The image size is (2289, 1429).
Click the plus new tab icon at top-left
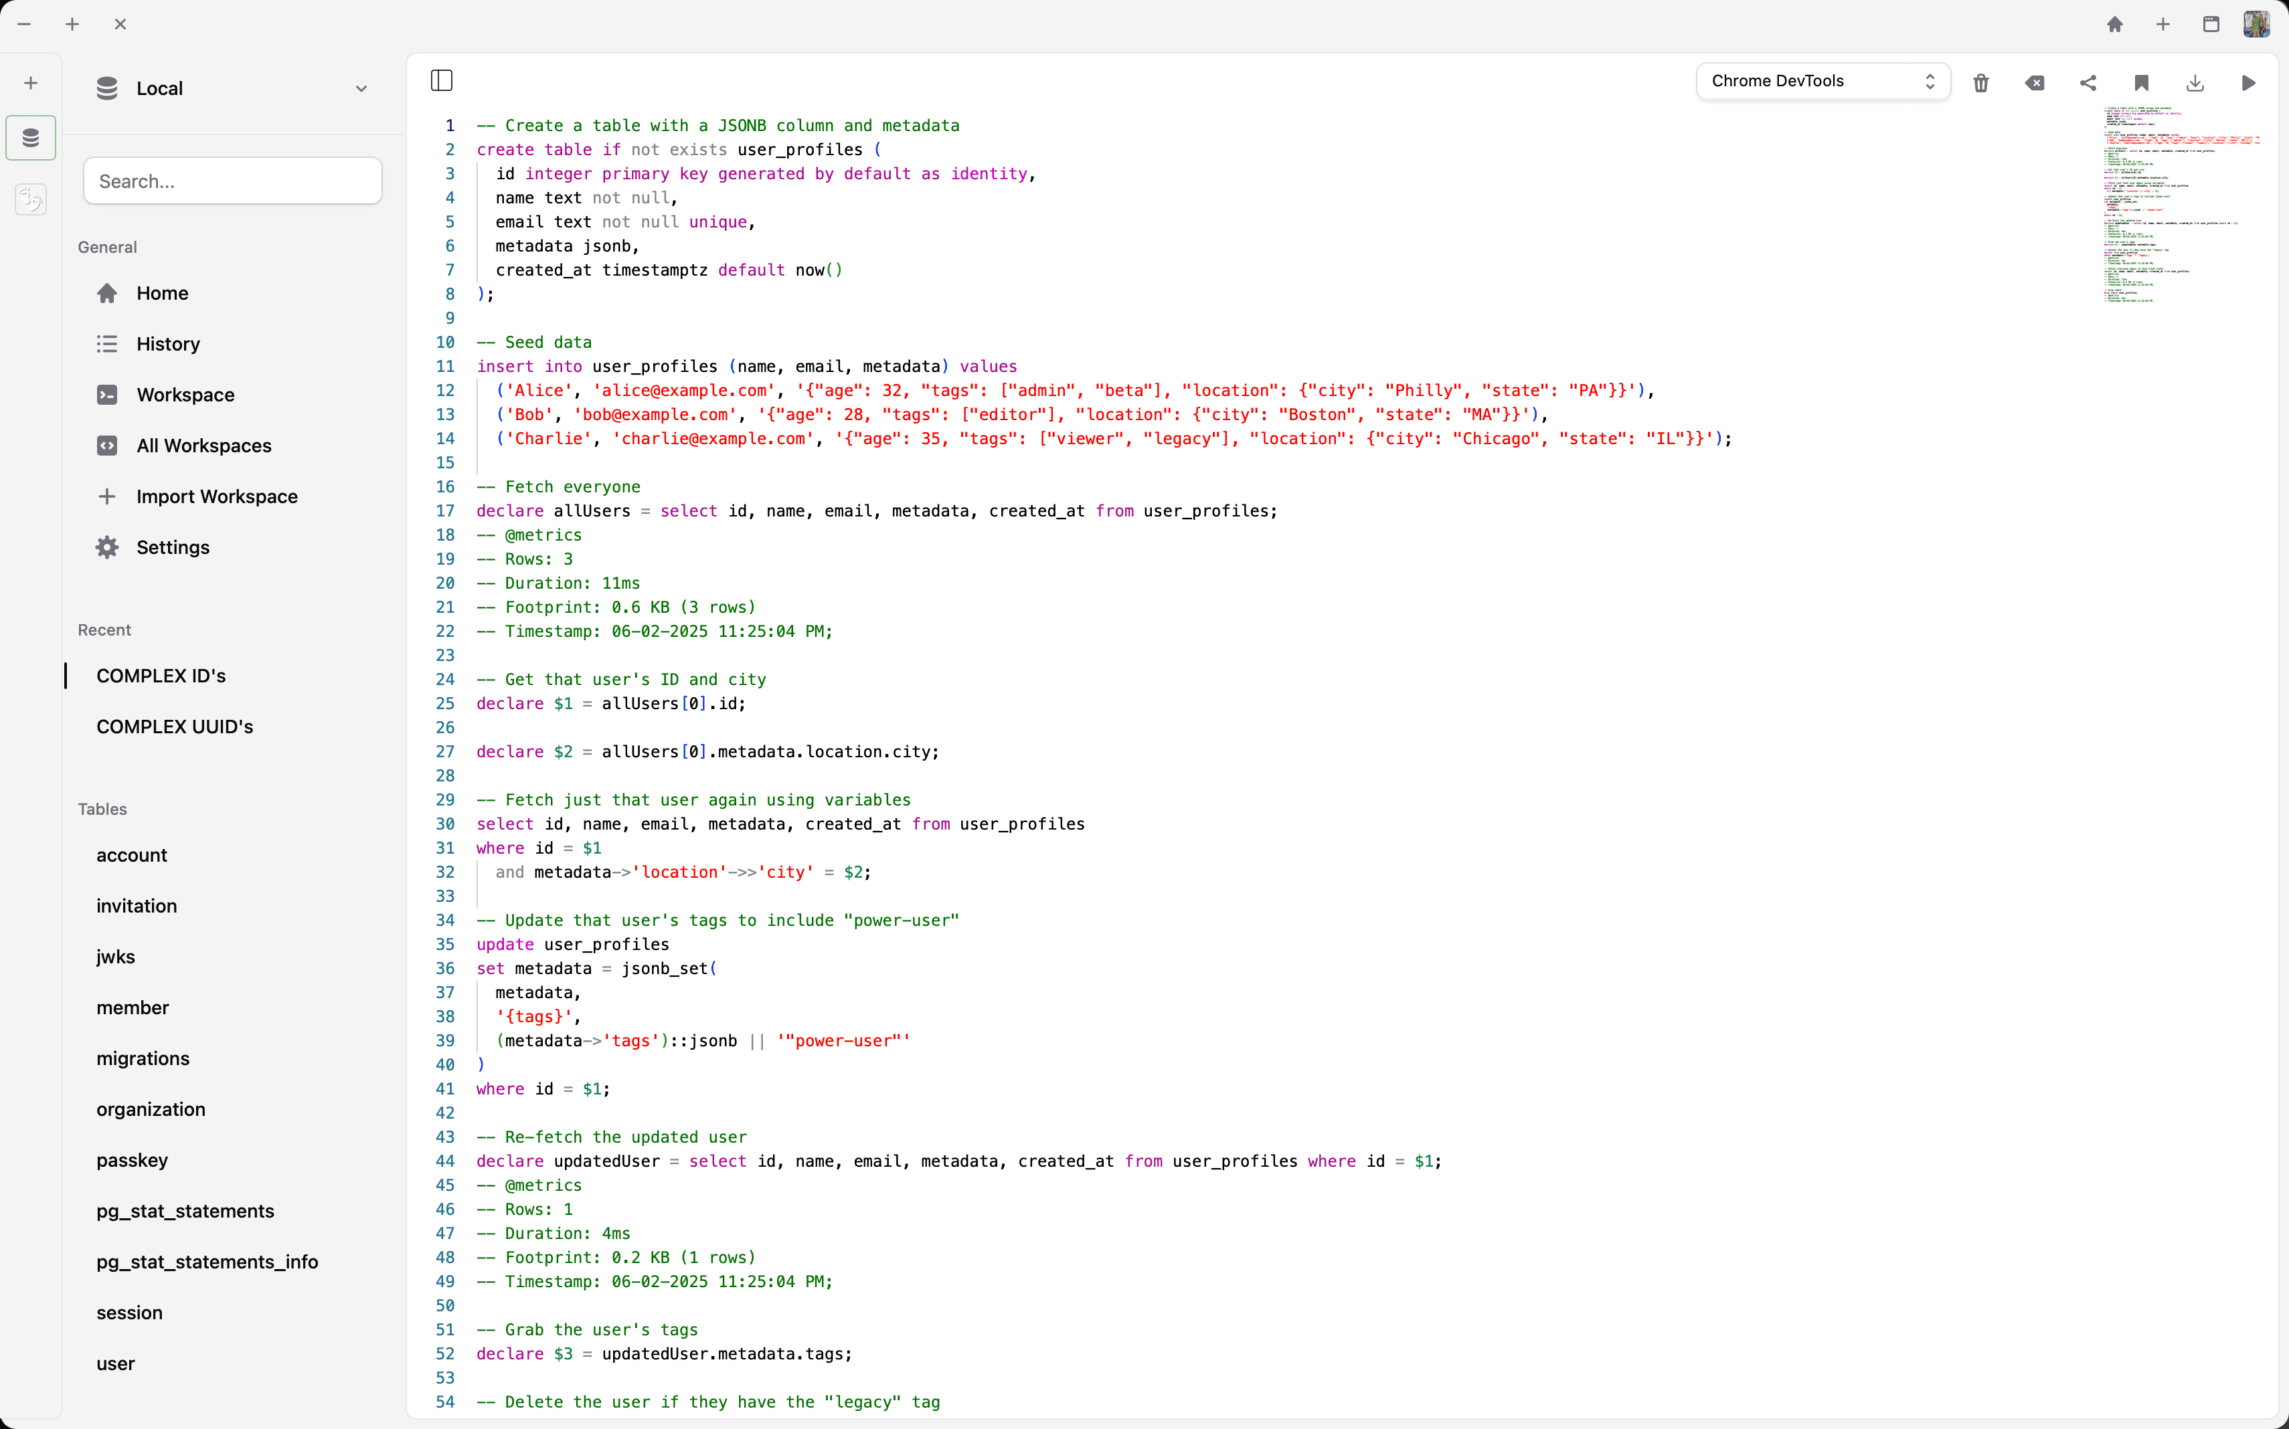click(72, 25)
